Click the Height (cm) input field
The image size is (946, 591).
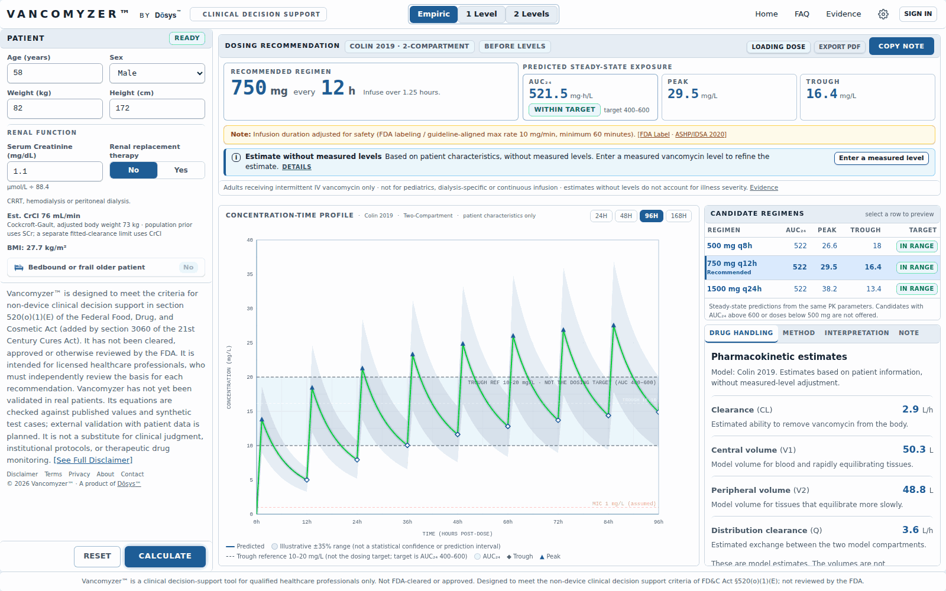point(157,109)
